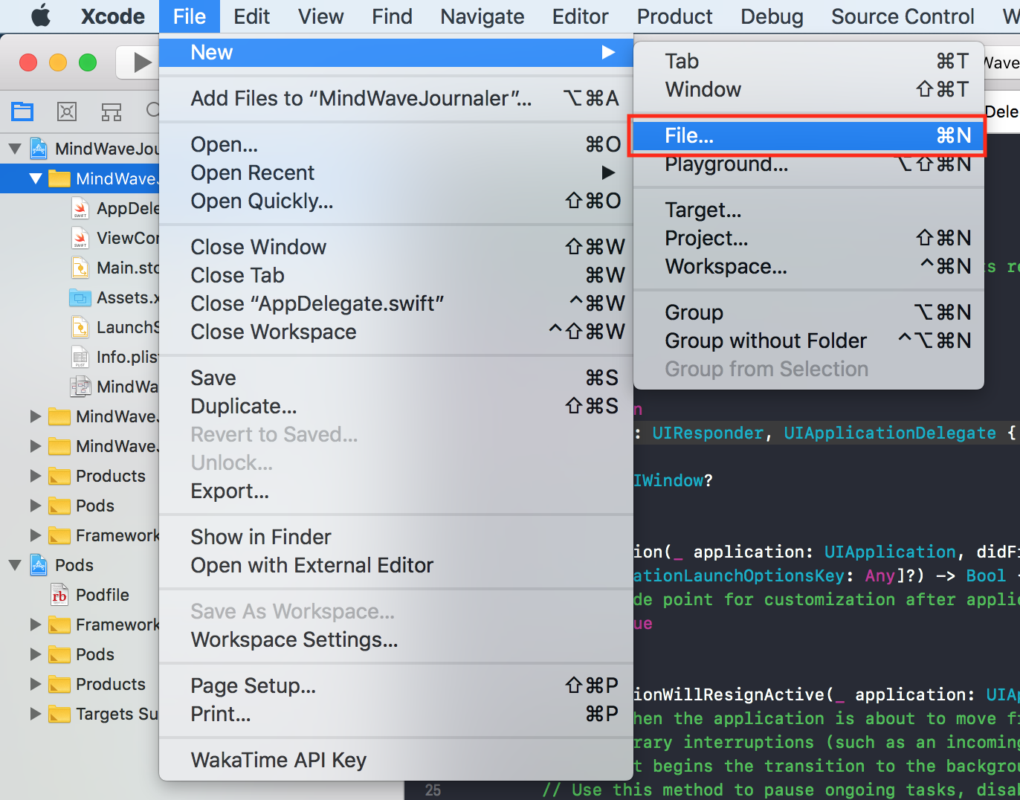Open the Project navigator folder icon

[x=22, y=110]
